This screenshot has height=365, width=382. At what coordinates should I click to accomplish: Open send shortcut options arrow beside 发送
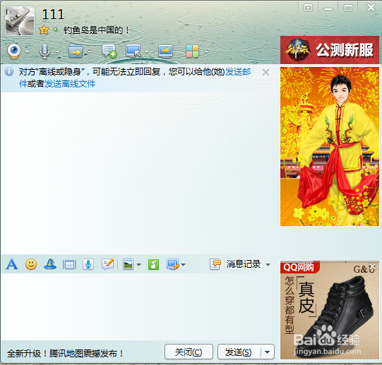coord(268,352)
